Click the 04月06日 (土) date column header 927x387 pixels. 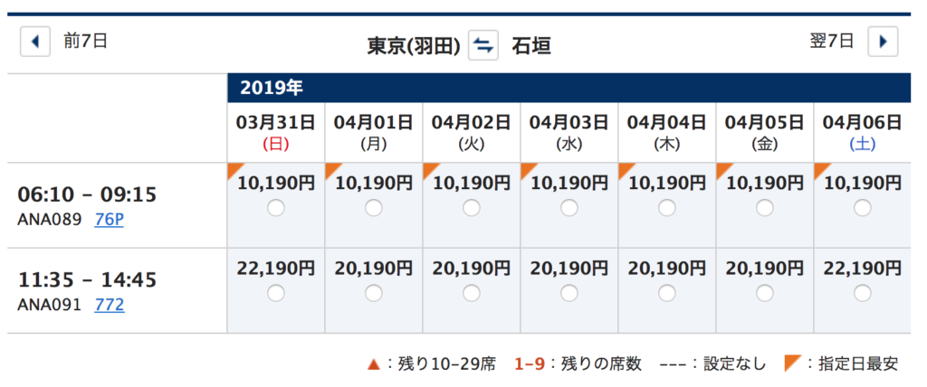pos(863,132)
